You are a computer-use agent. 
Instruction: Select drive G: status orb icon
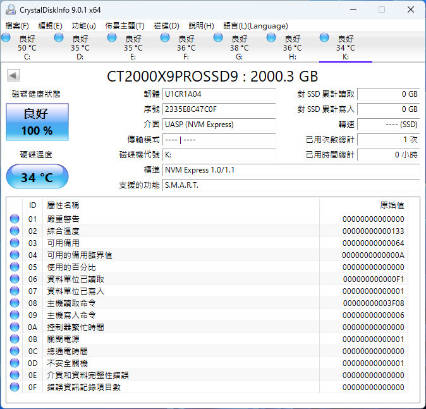coord(218,39)
